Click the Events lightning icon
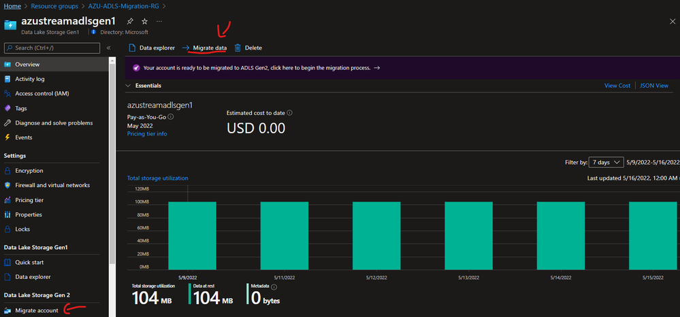The height and width of the screenshot is (317, 680). pos(7,137)
